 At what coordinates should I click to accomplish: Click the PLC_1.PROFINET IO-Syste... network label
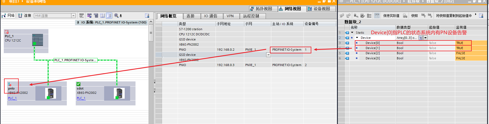coord(75,60)
